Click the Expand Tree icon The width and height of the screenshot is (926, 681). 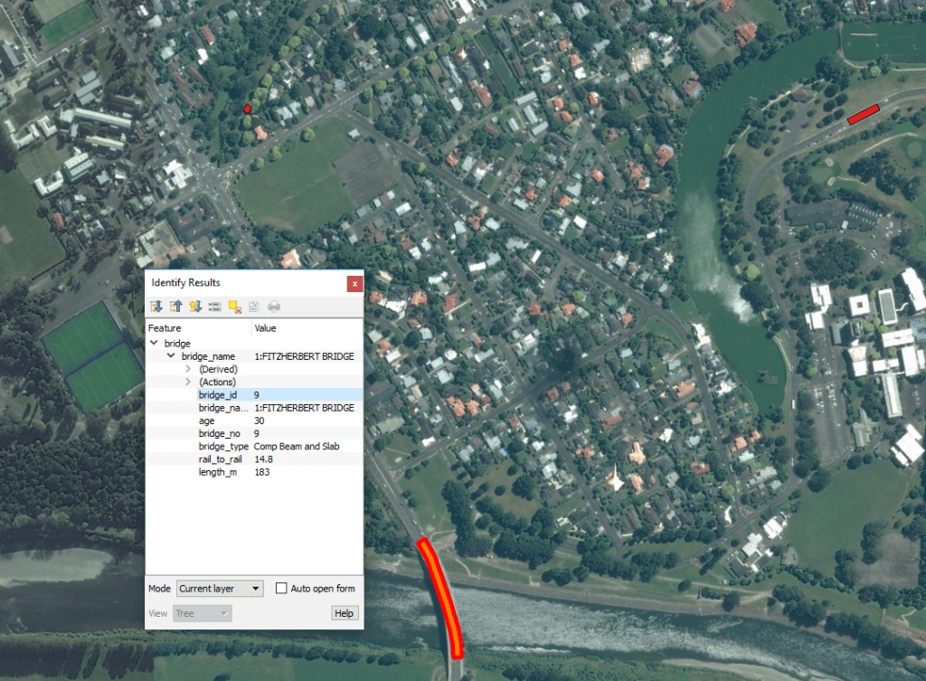157,307
